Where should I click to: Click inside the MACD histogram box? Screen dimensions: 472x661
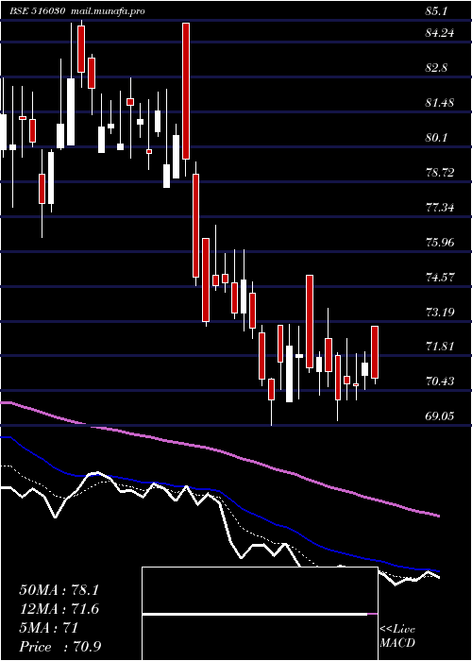click(260, 614)
